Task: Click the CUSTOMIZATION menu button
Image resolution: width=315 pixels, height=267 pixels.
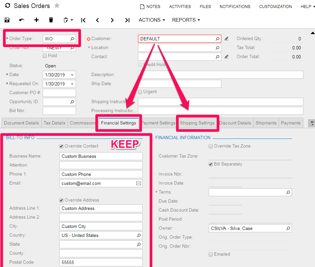Action: [275, 7]
